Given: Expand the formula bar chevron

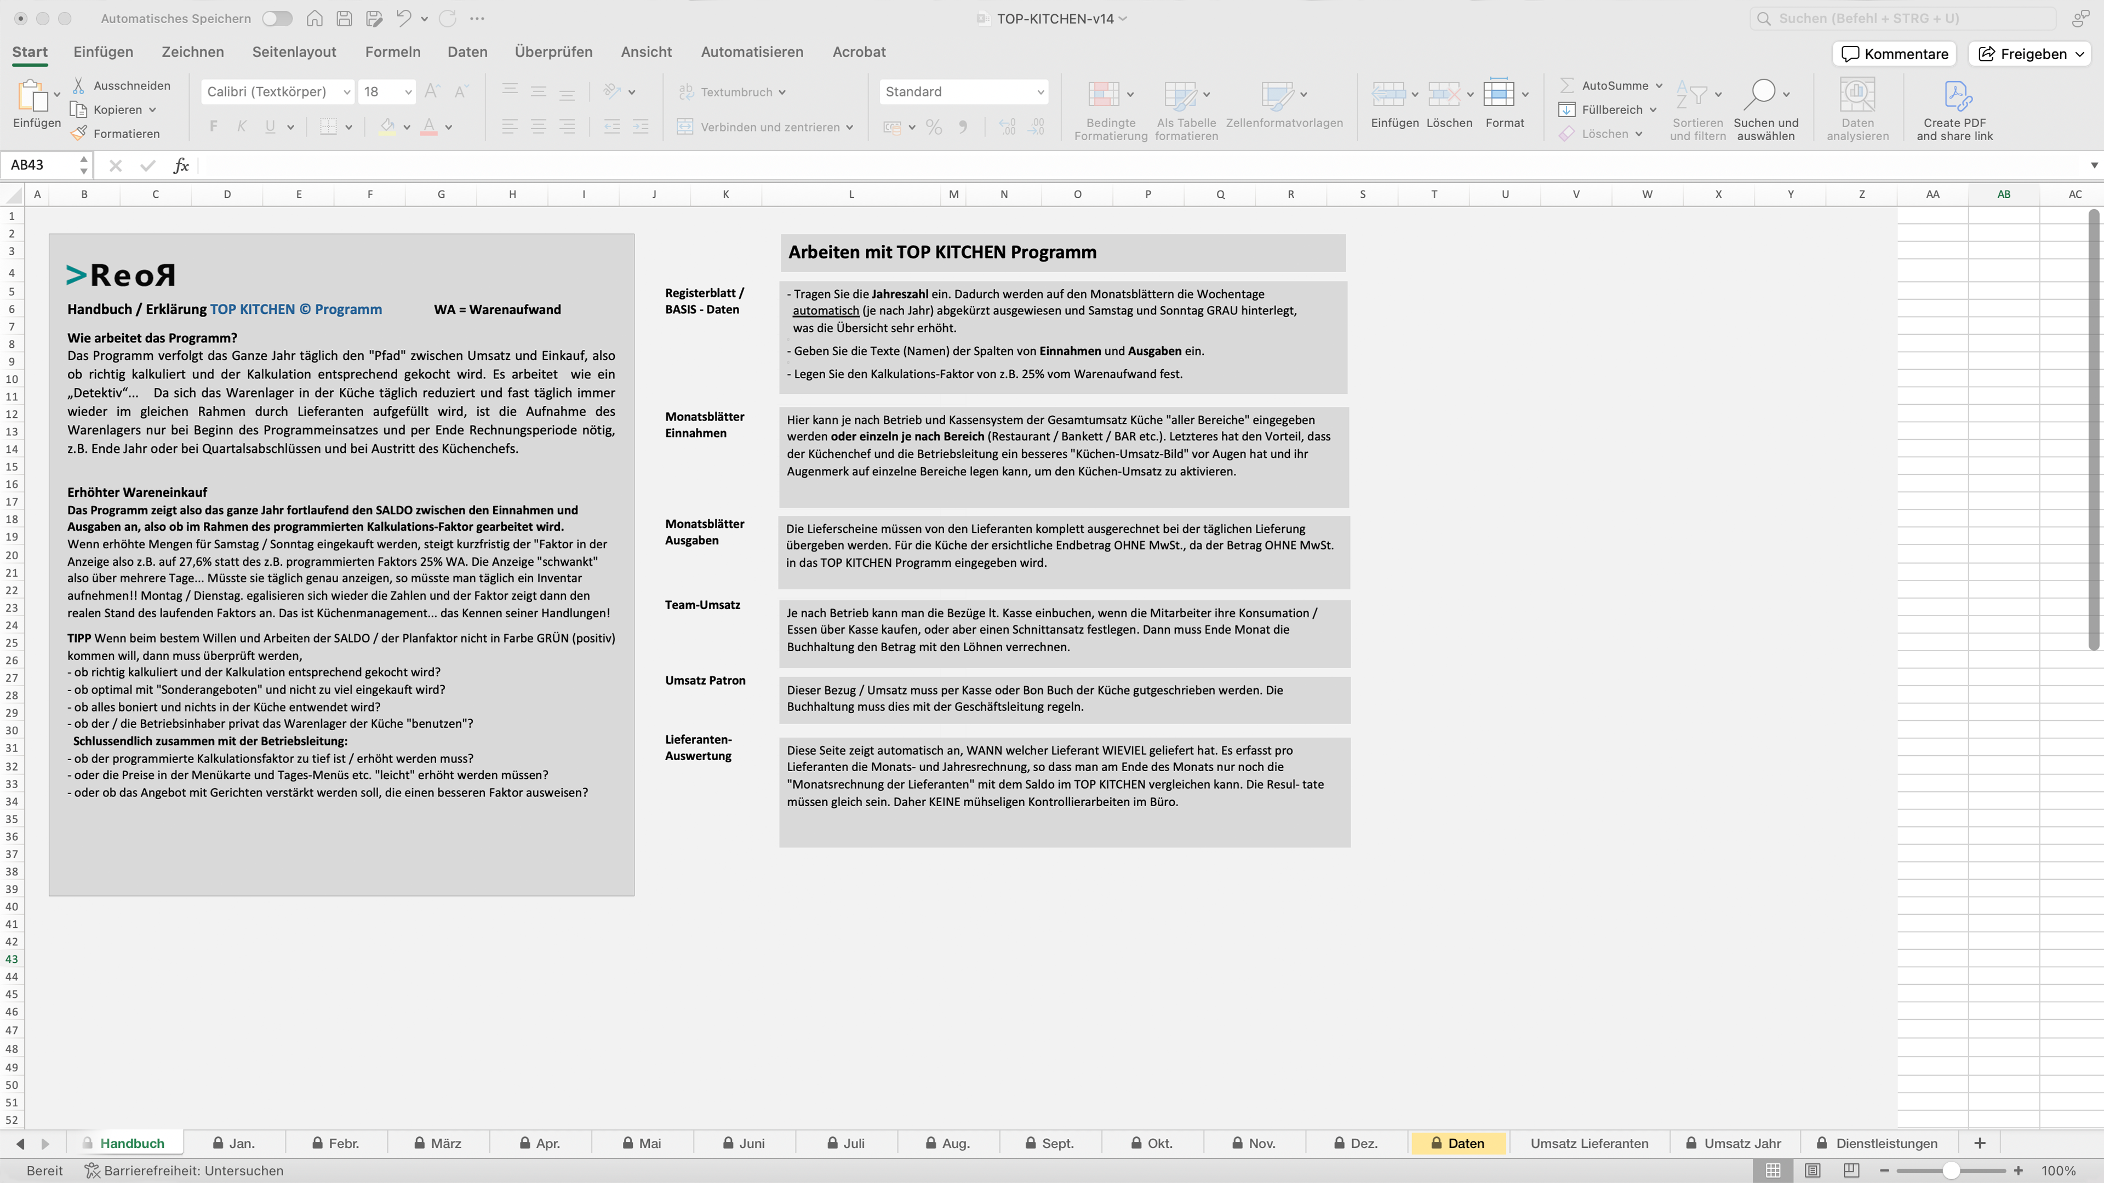Looking at the screenshot, I should pyautogui.click(x=2094, y=165).
